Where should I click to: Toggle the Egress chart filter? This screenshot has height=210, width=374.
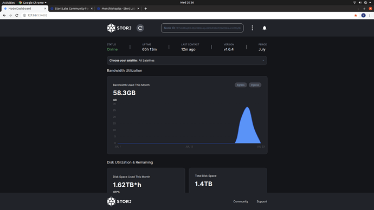tap(241, 85)
